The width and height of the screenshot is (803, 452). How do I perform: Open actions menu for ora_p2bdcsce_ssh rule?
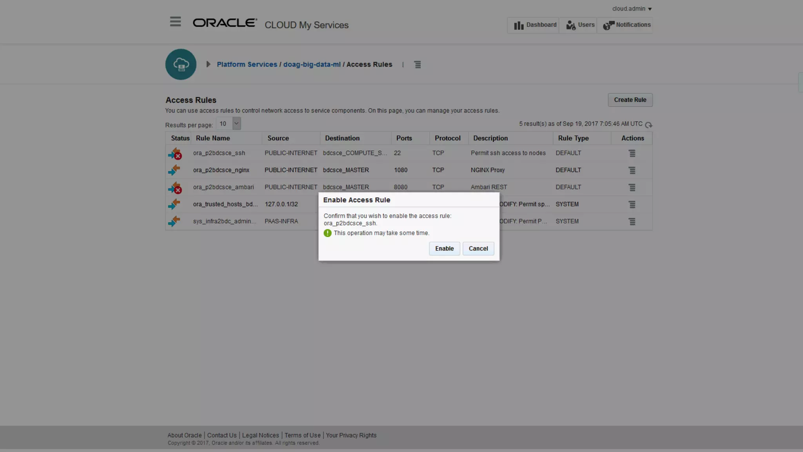[x=632, y=153]
